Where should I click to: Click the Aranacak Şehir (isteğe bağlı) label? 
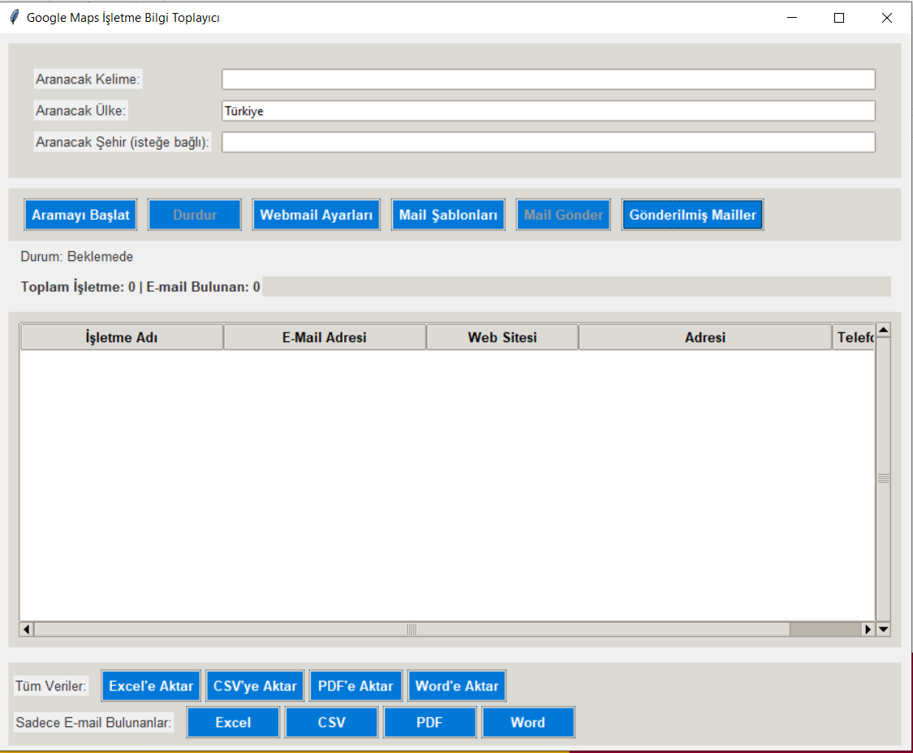point(123,143)
